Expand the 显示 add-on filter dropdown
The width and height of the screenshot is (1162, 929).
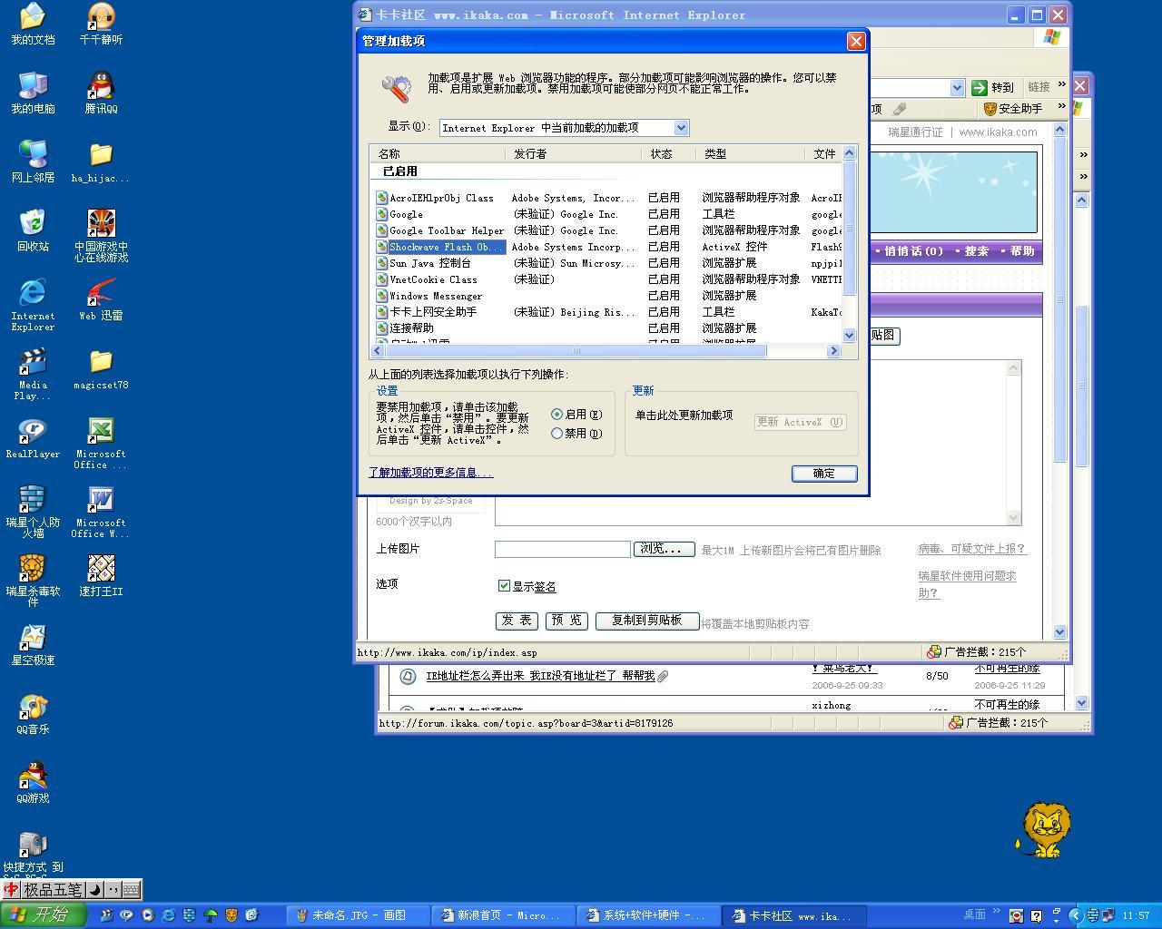pos(681,128)
